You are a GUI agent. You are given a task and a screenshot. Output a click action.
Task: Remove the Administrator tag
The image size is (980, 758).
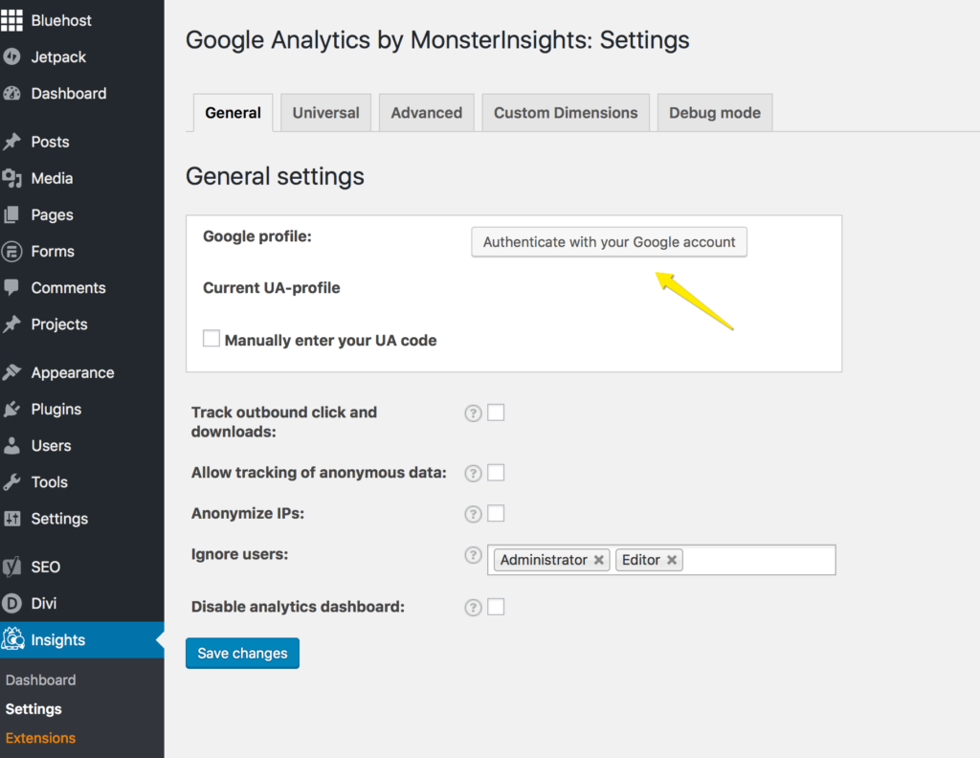tap(599, 560)
